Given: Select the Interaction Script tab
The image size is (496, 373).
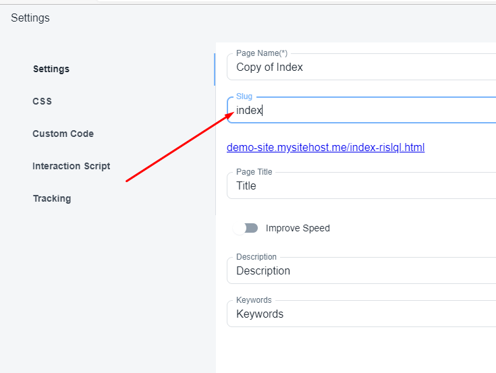Looking at the screenshot, I should (71, 166).
